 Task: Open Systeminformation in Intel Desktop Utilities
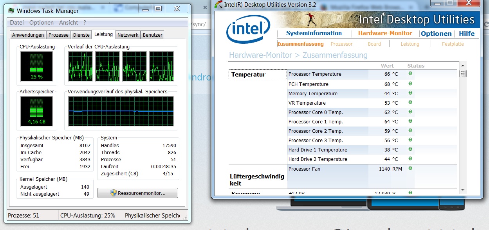click(314, 33)
